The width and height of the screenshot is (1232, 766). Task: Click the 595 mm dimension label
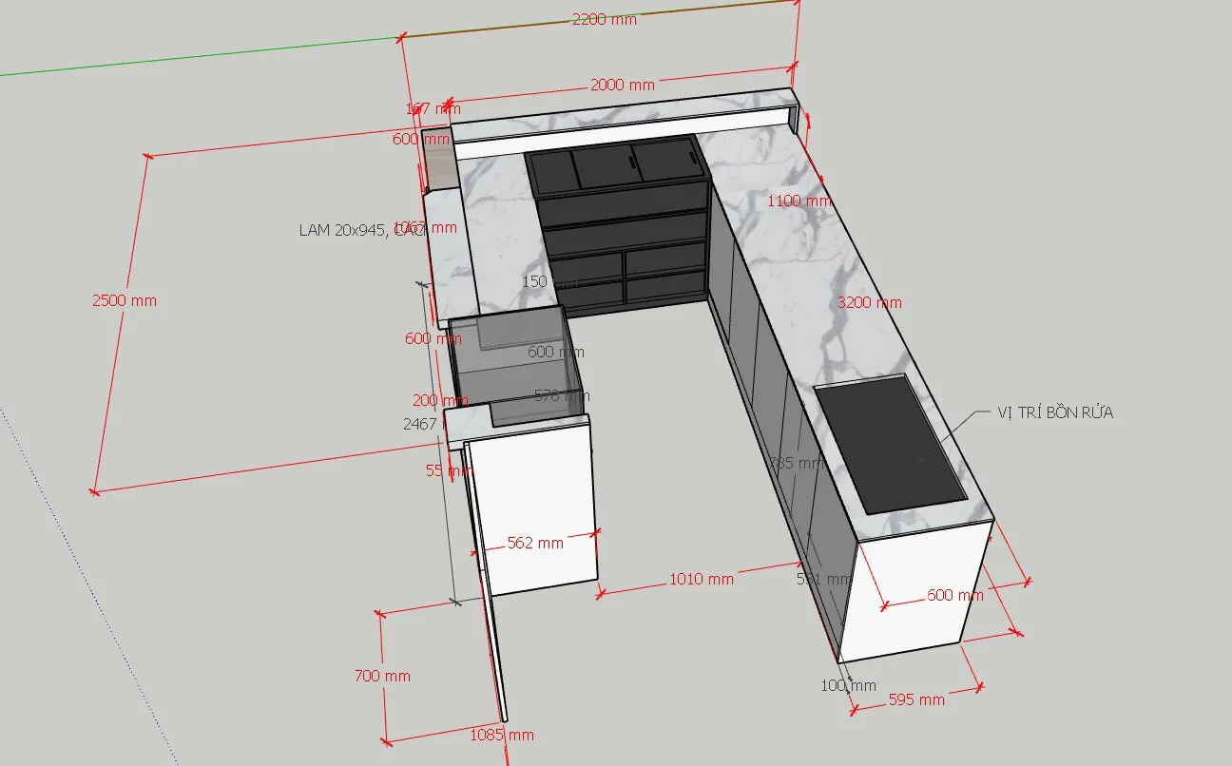(x=914, y=699)
